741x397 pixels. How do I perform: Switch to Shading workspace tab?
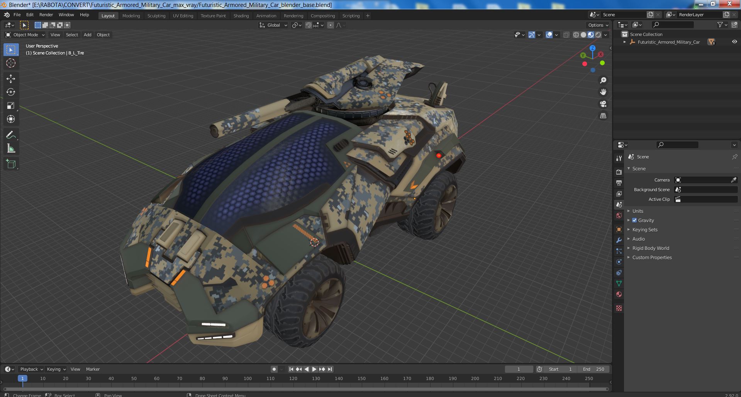click(x=241, y=16)
